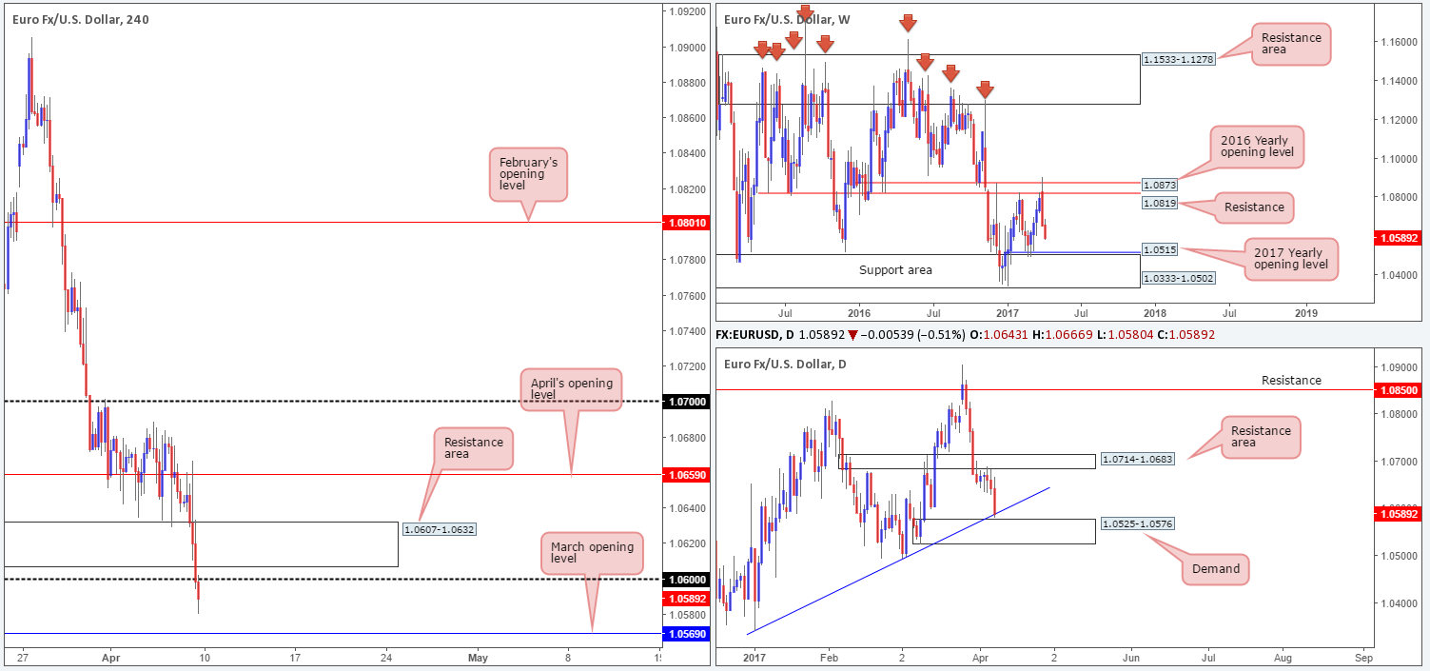This screenshot has width=1430, height=671.
Task: Click the black 1.06000 price label
Action: coord(687,580)
